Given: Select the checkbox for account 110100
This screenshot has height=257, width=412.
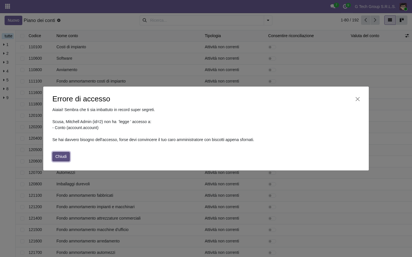Looking at the screenshot, I should coord(22,47).
